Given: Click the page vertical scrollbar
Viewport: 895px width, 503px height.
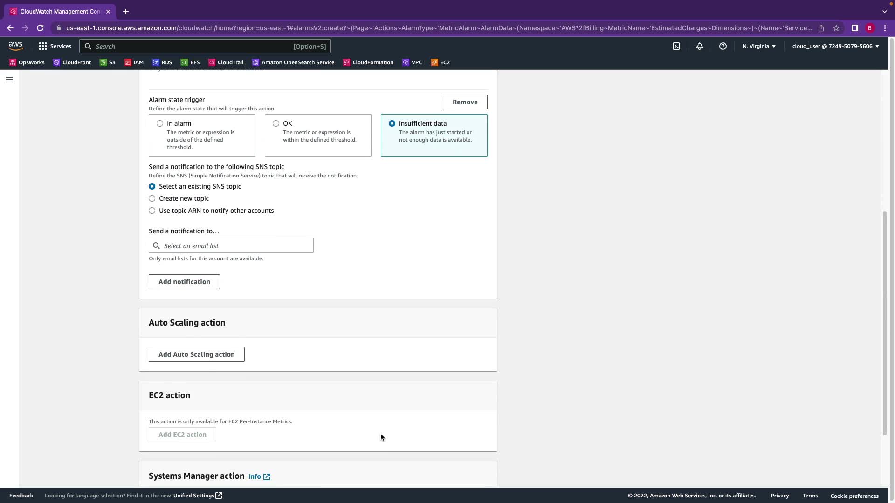Looking at the screenshot, I should point(884,323).
